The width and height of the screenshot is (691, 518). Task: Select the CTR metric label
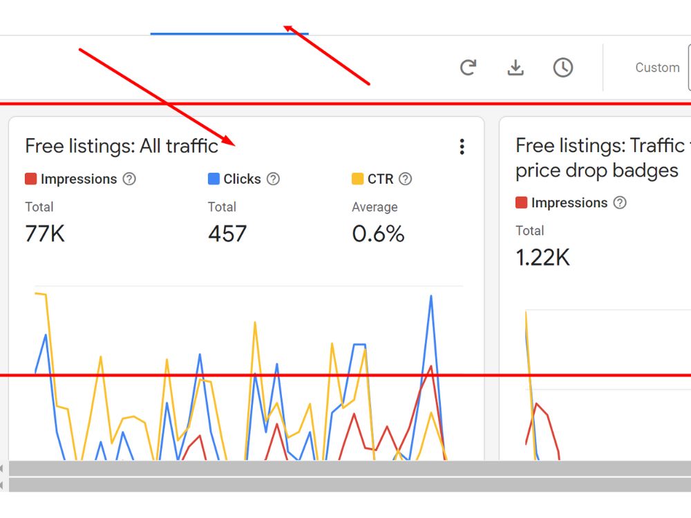(x=380, y=179)
